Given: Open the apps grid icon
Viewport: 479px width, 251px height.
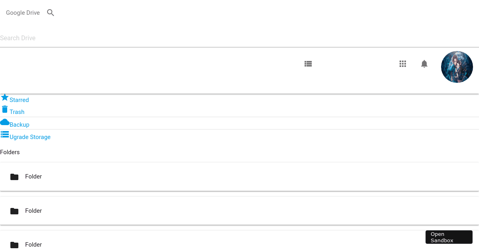Looking at the screenshot, I should coord(402,63).
